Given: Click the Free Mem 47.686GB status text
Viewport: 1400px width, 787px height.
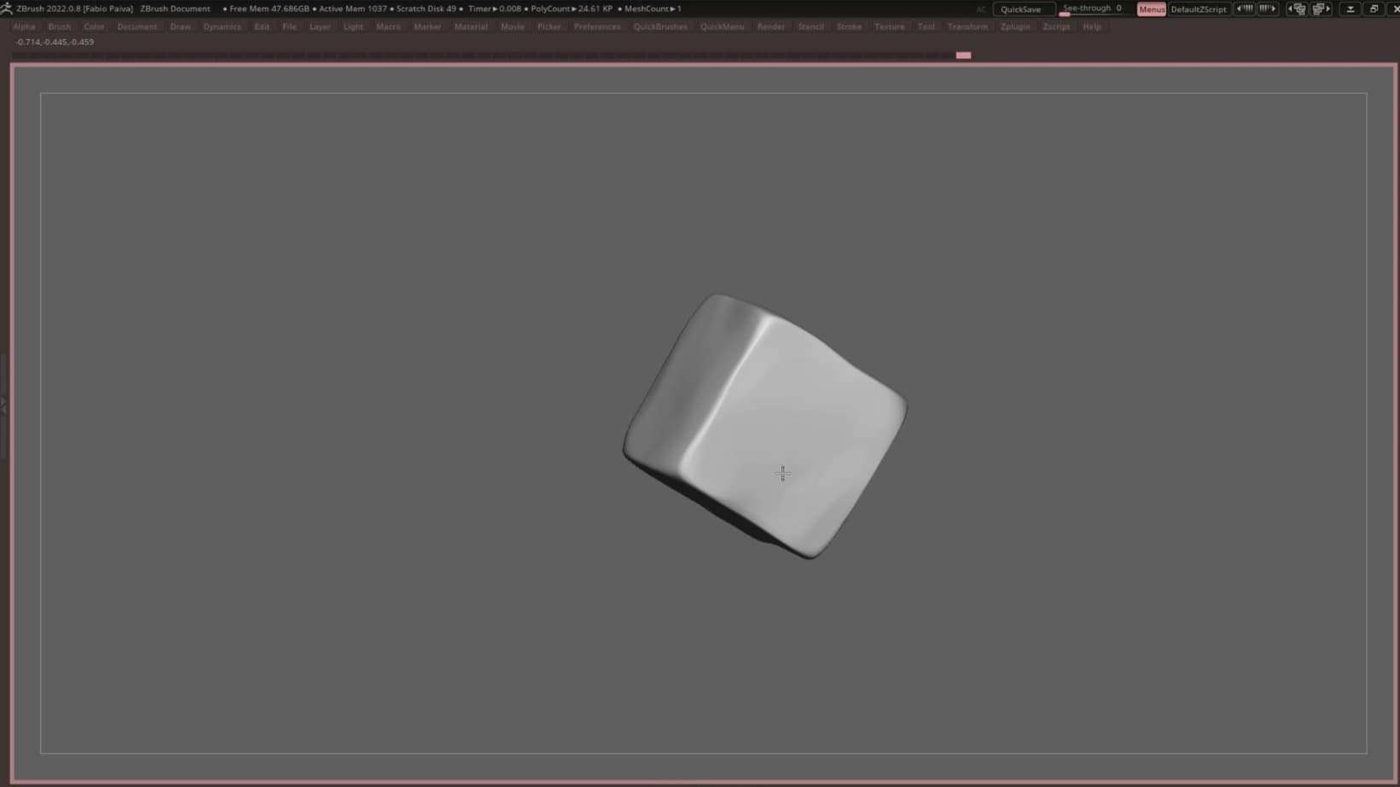Looking at the screenshot, I should 269,9.
